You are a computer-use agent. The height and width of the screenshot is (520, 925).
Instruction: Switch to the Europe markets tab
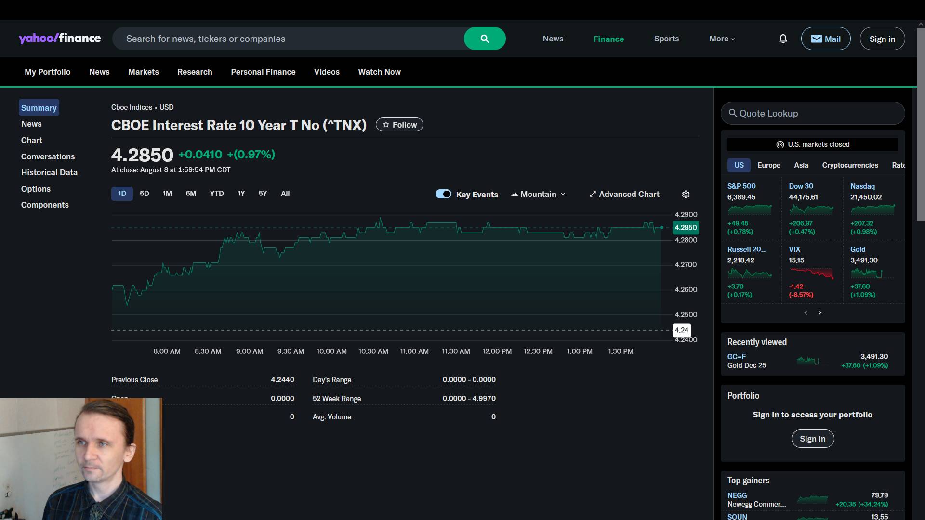[768, 165]
